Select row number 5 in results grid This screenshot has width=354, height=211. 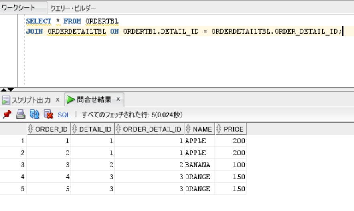pyautogui.click(x=22, y=189)
